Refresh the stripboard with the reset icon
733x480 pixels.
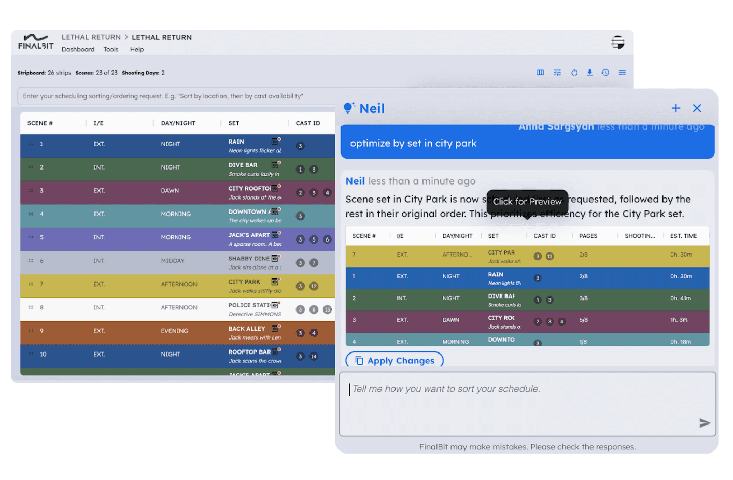tap(574, 73)
